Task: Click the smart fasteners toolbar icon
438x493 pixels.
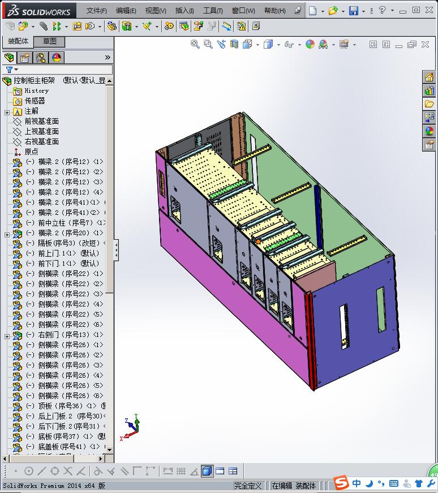Action: (x=77, y=26)
